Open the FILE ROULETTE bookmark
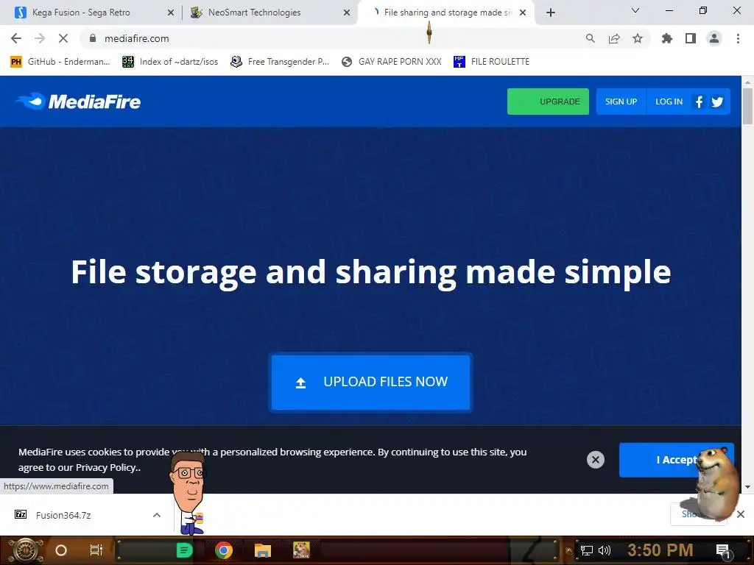 pyautogui.click(x=491, y=62)
